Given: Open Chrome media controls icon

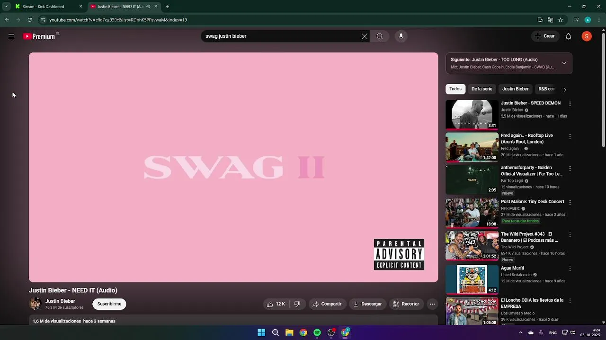Looking at the screenshot, I should click(576, 20).
